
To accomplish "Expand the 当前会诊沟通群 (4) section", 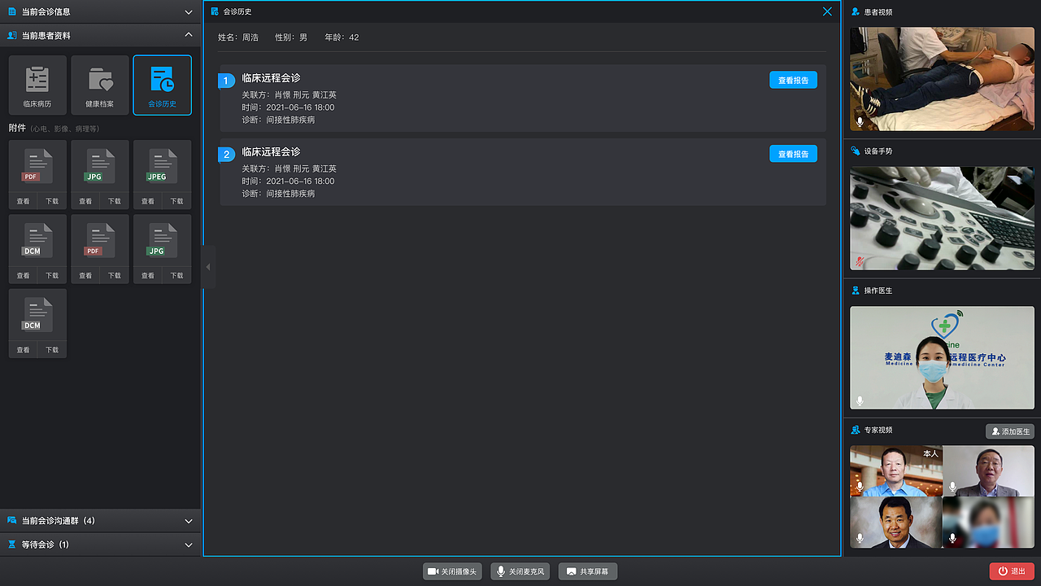I will (189, 521).
